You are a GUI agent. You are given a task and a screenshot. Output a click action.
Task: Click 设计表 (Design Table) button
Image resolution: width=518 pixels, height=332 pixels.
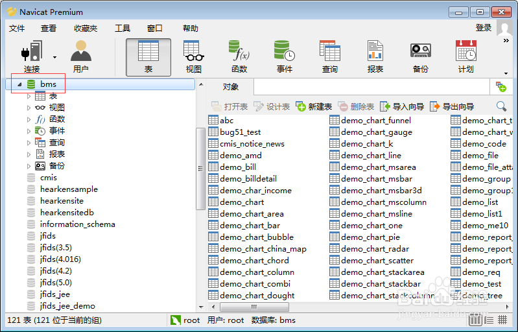click(x=272, y=107)
